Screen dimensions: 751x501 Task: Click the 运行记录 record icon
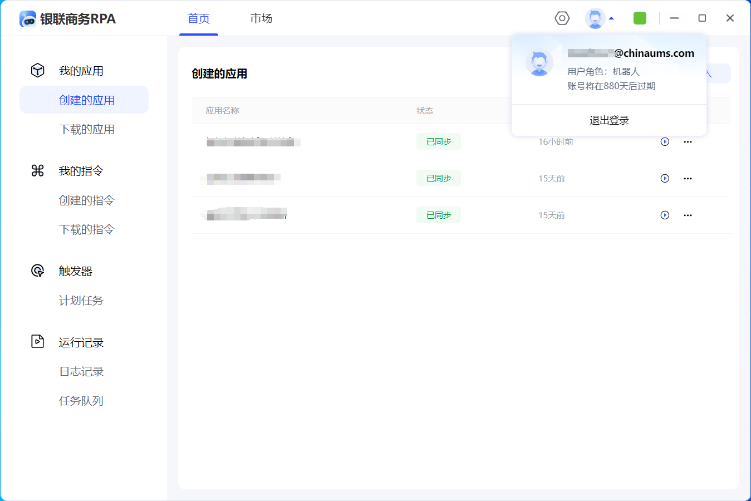pyautogui.click(x=37, y=341)
